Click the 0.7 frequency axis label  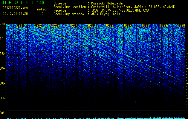click(x=2, y=98)
